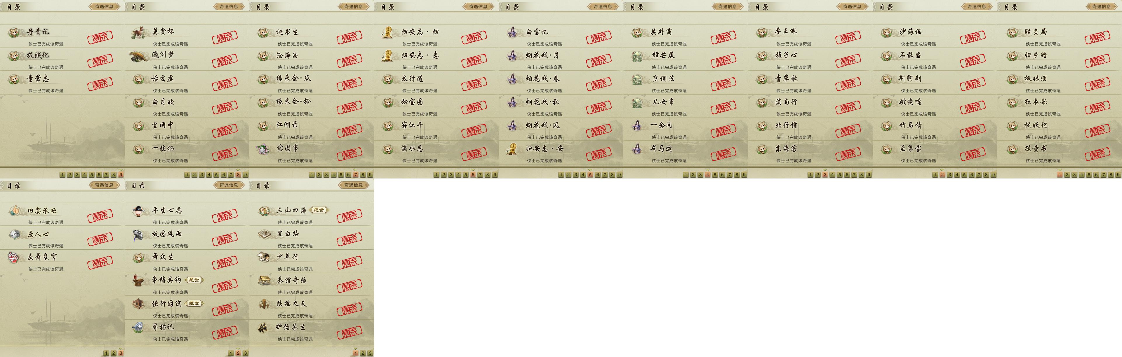Viewport: 1122px width, 357px height.
Task: Go to page 1 below the 庆舞良宵 list
Action: pos(106,353)
